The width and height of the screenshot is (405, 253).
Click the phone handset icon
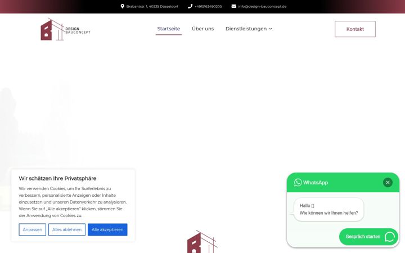point(190,6)
